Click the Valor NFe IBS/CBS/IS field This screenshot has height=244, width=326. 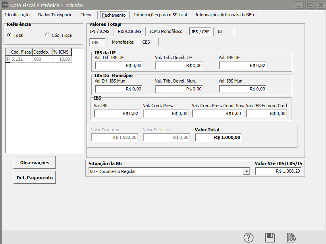tap(278, 171)
